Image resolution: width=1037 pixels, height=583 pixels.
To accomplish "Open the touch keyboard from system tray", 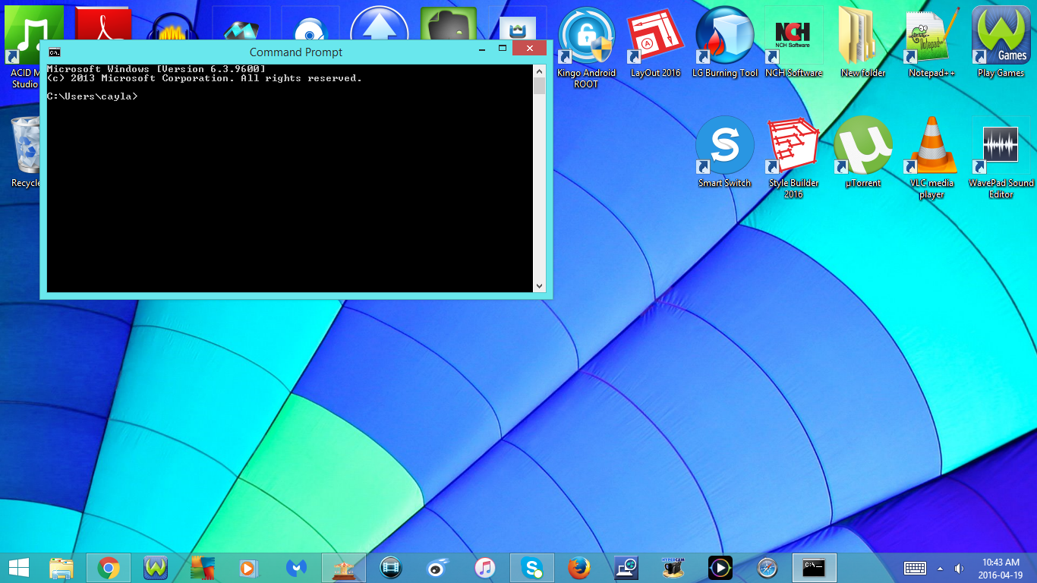I will coord(915,568).
